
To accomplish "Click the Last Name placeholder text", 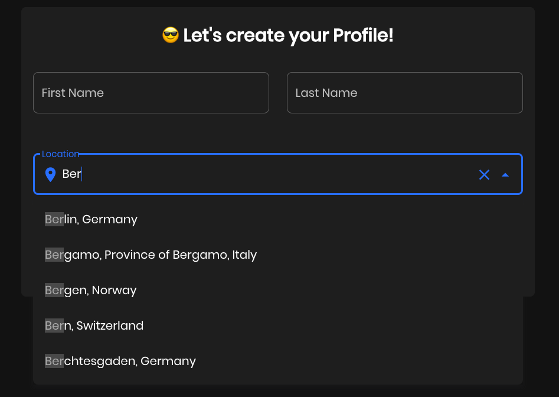I will point(326,93).
